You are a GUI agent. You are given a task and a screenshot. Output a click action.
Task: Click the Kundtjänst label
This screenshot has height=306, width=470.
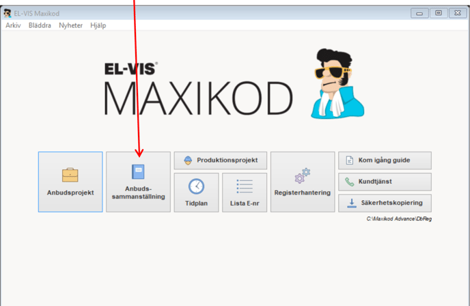[375, 182]
